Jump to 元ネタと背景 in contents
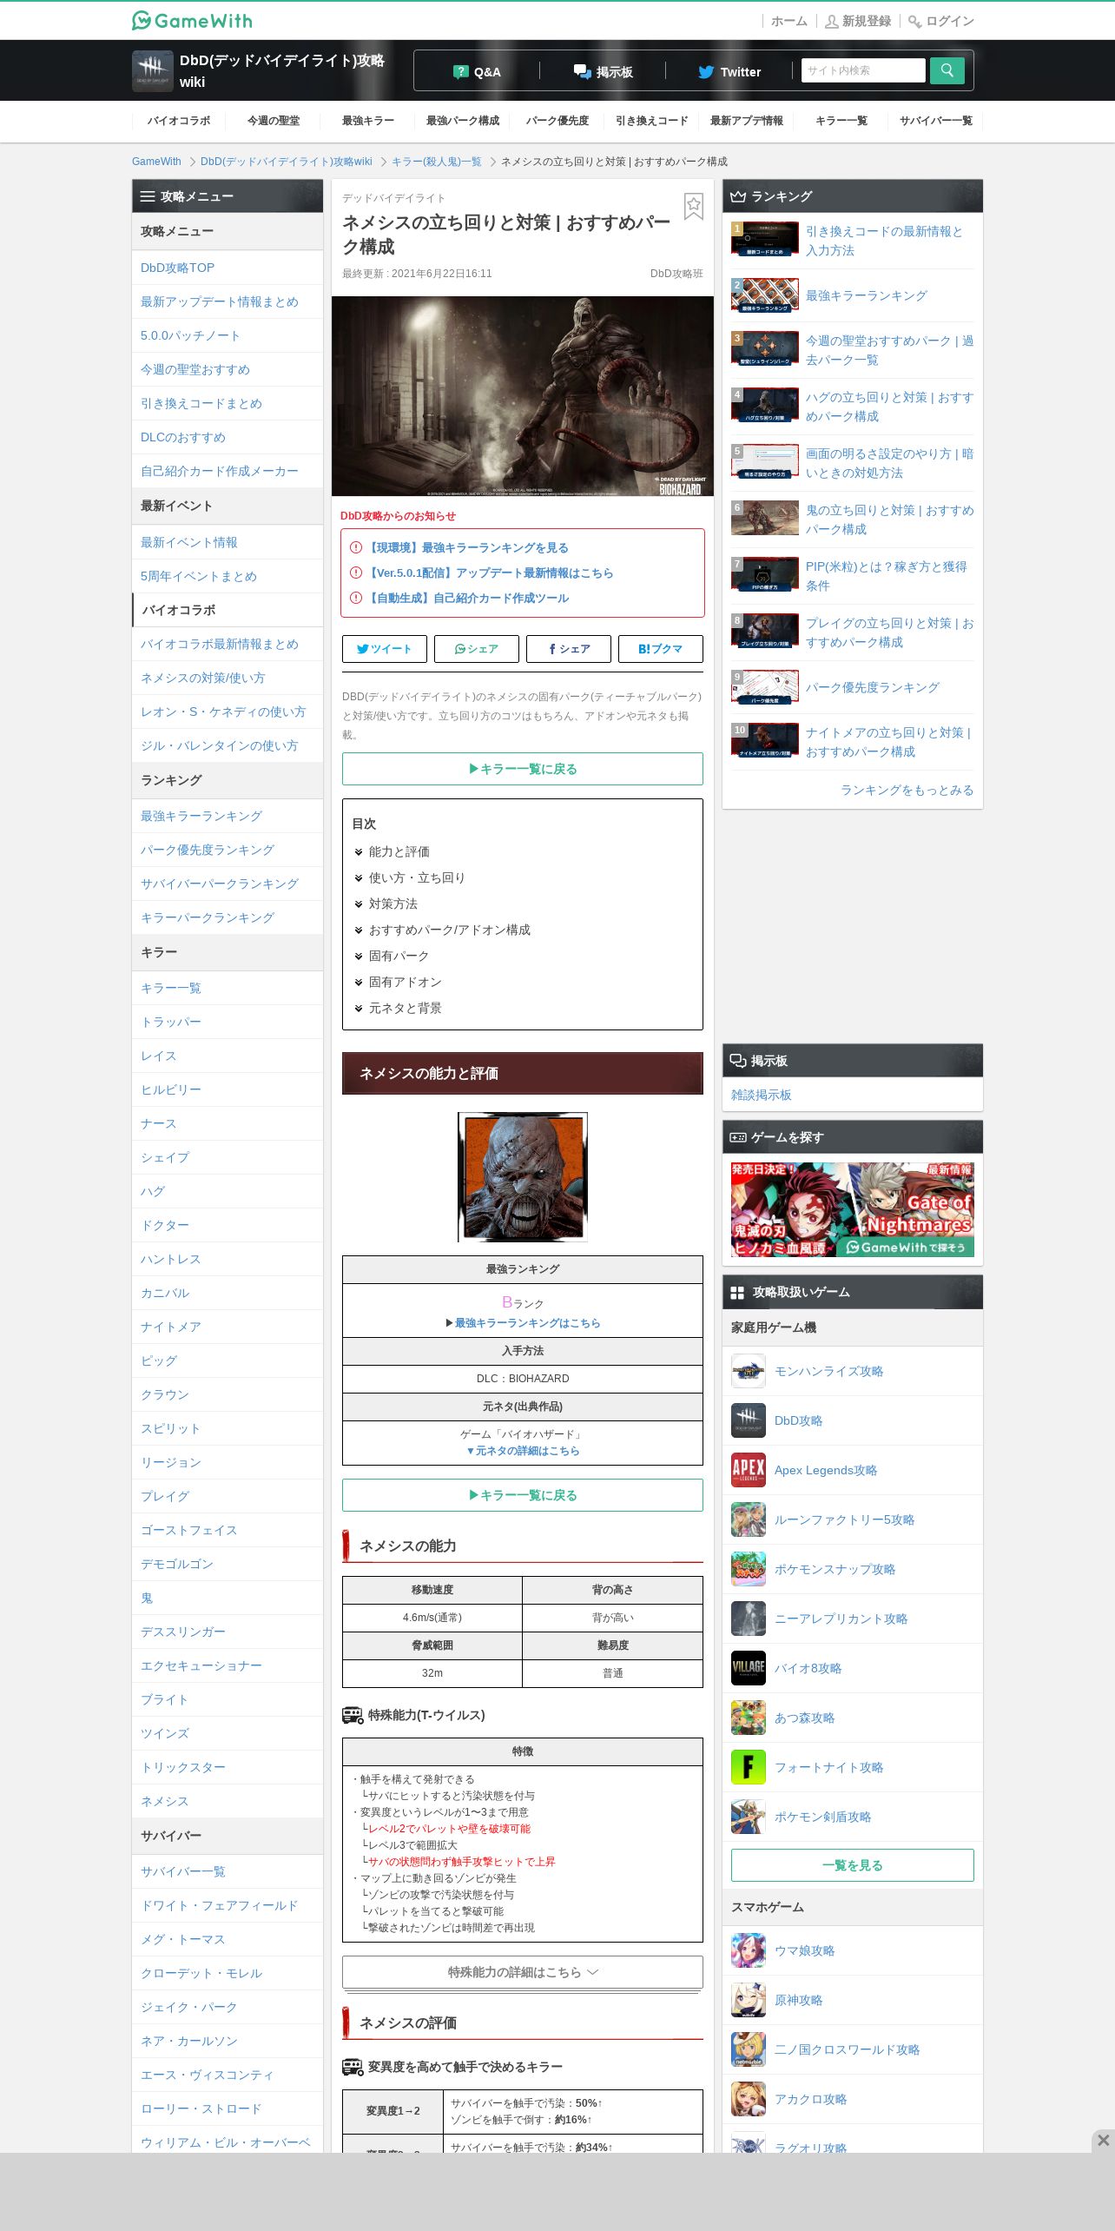The height and width of the screenshot is (2231, 1115). coord(405,1008)
